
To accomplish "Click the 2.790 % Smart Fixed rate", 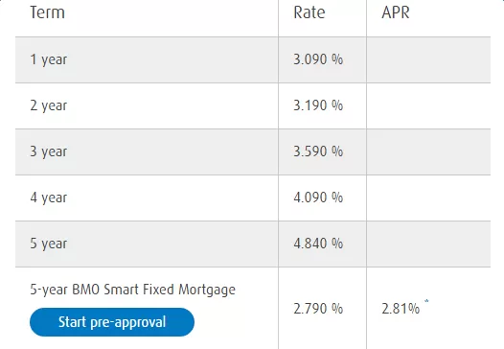I will coord(318,309).
